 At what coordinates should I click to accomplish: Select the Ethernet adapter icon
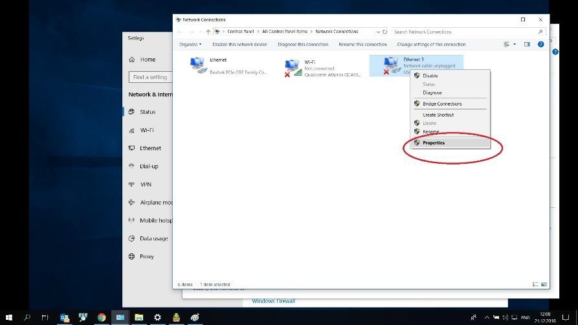point(198,65)
